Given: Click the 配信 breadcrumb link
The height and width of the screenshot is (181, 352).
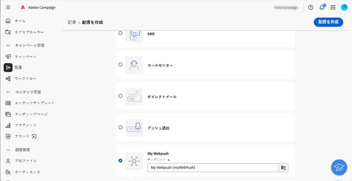Looking at the screenshot, I should tap(72, 22).
